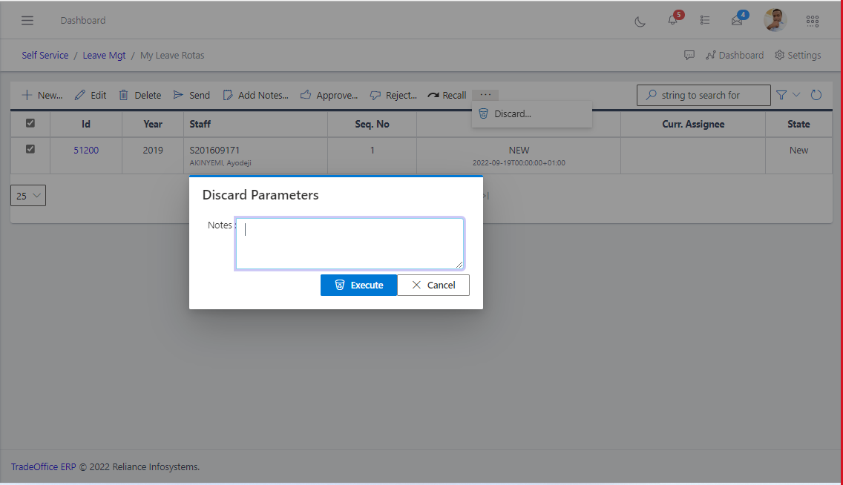Open the Settings gear link

tap(798, 55)
